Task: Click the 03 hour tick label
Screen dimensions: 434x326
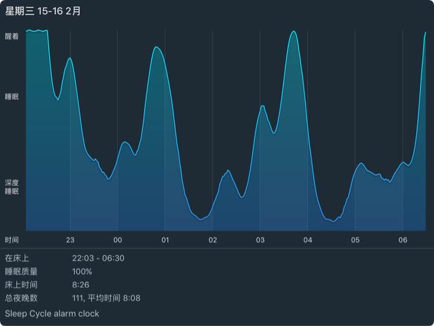Action: 260,240
